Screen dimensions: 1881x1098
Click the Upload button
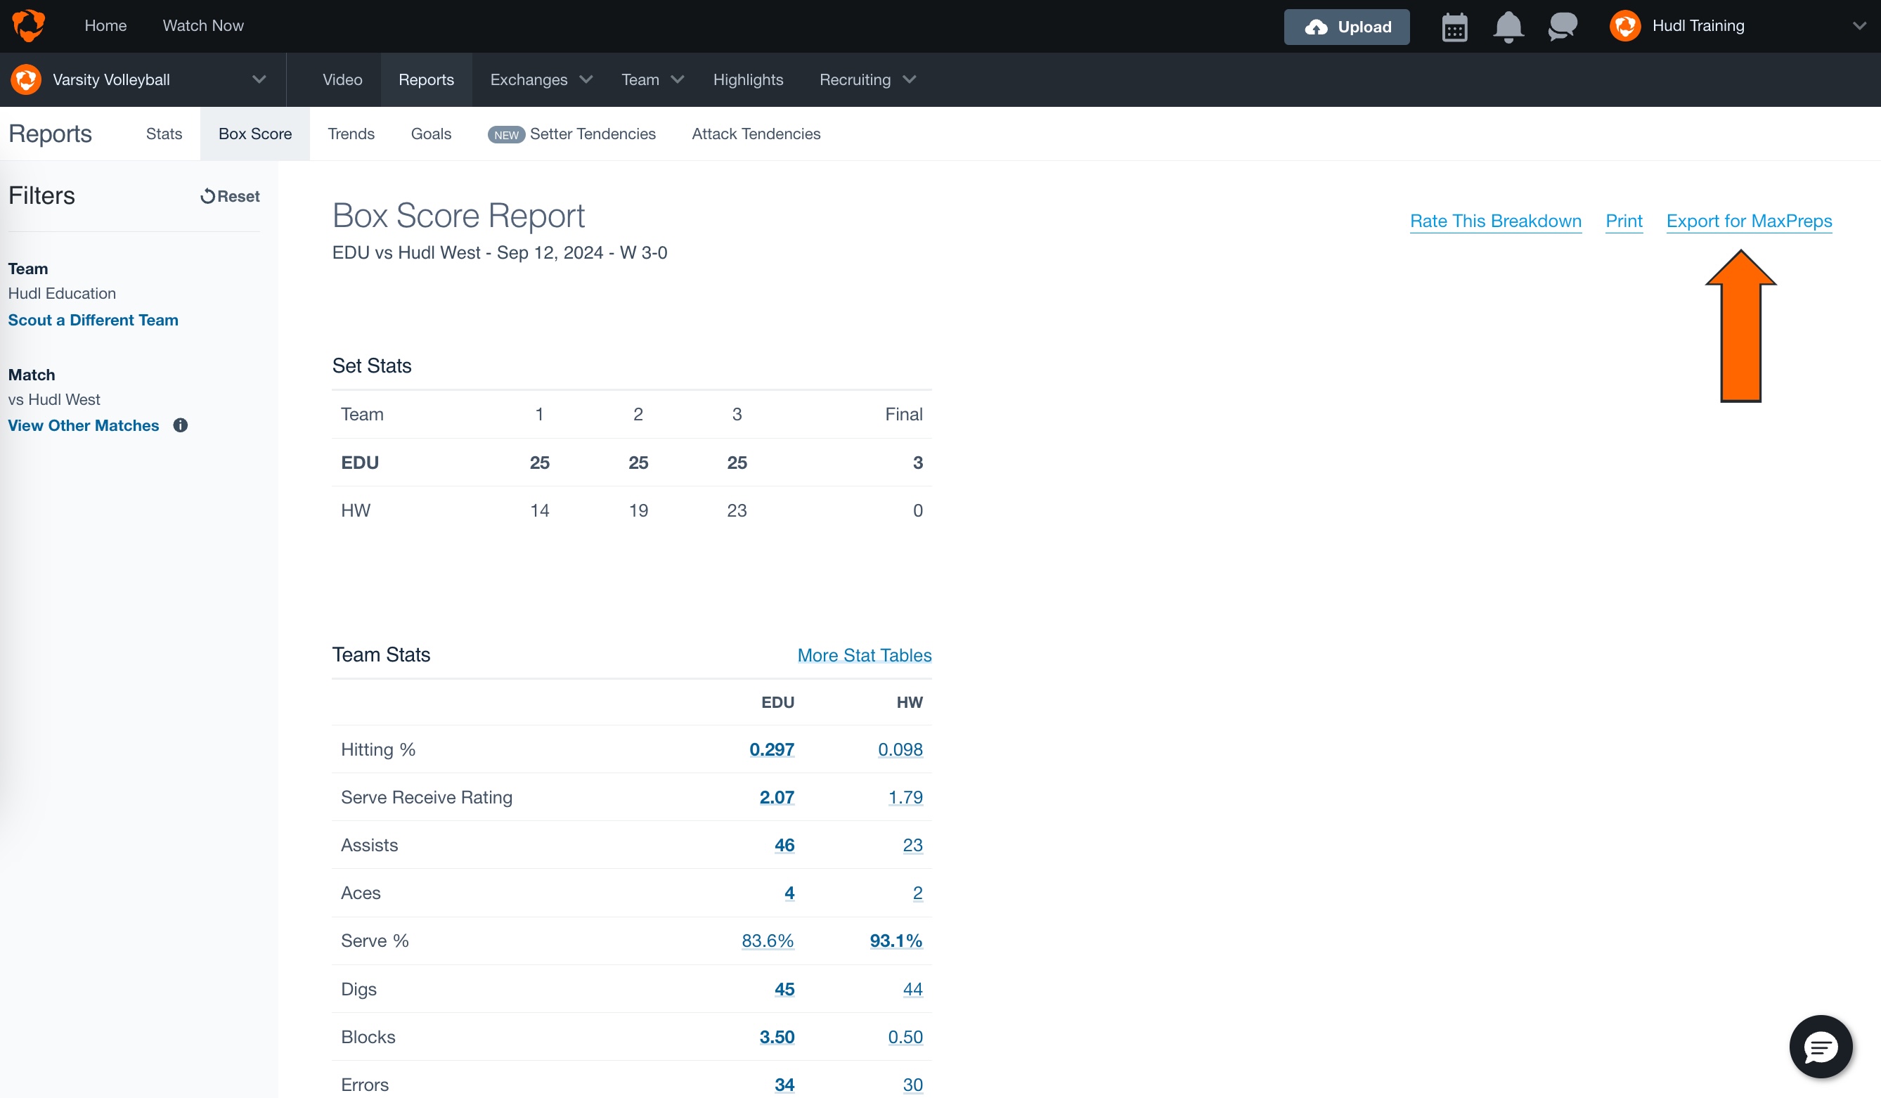[x=1347, y=26]
